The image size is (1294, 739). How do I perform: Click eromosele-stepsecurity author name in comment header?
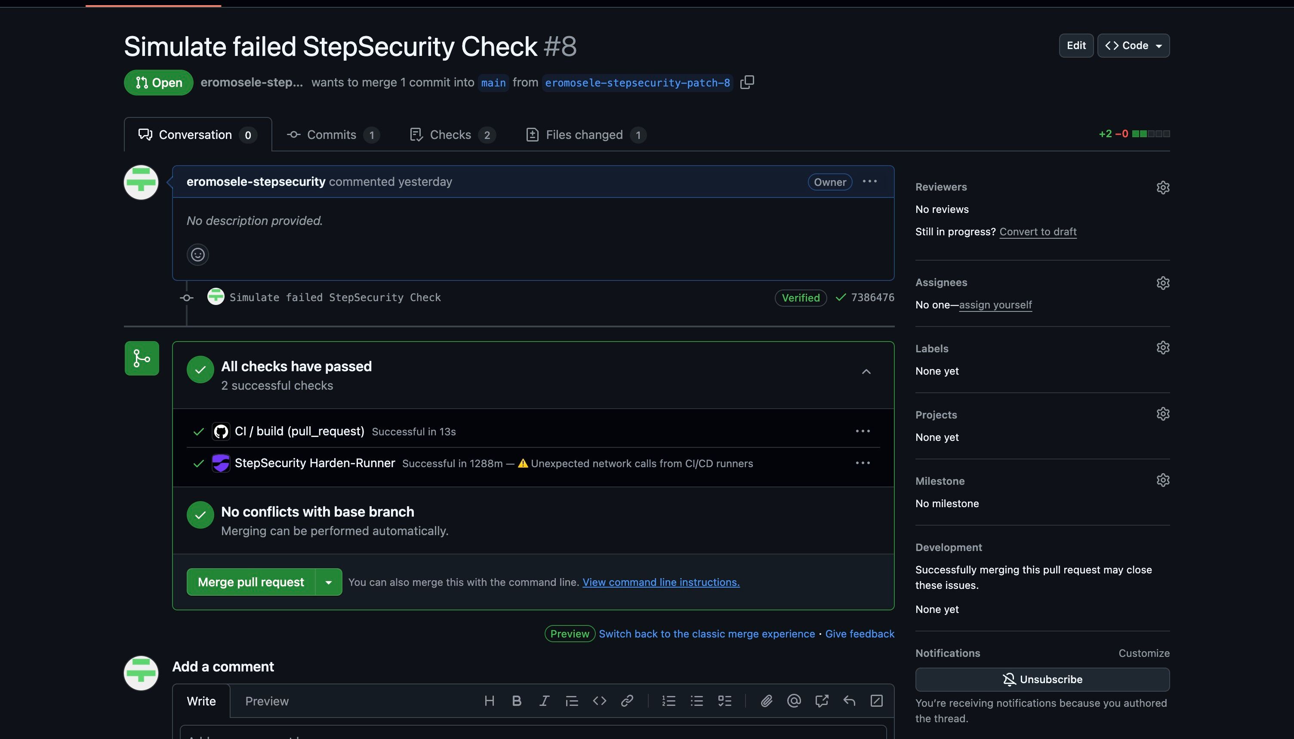coord(256,181)
